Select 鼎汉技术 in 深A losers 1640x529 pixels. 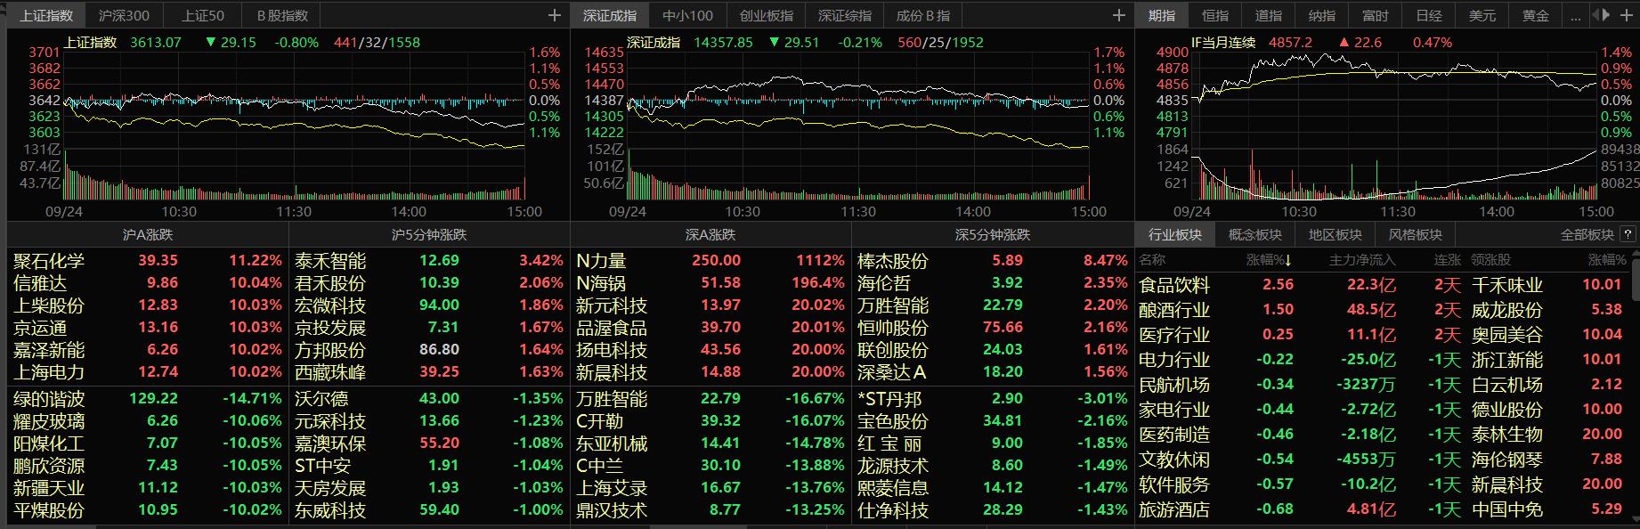[710, 509]
